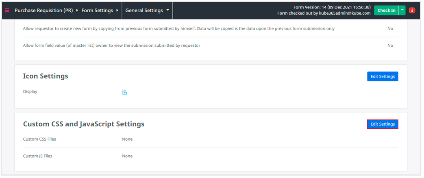Click the Custom CSS Files None value
This screenshot has height=178, width=424.
(x=127, y=139)
